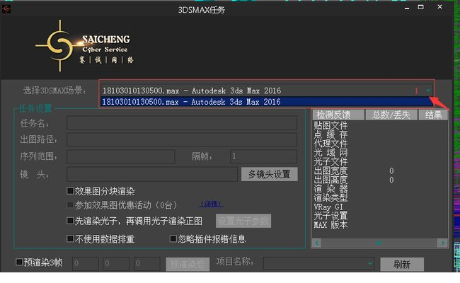Enable 先渲染光子 checkbox

[70, 221]
